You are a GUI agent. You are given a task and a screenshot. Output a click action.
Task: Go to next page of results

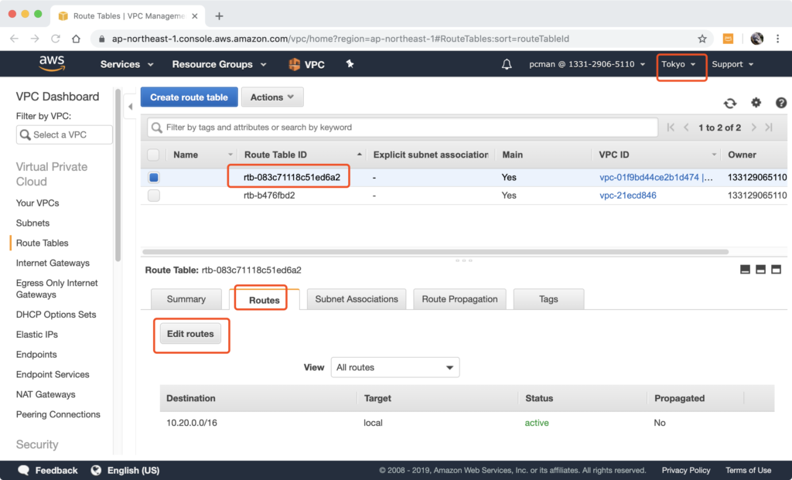pos(753,128)
